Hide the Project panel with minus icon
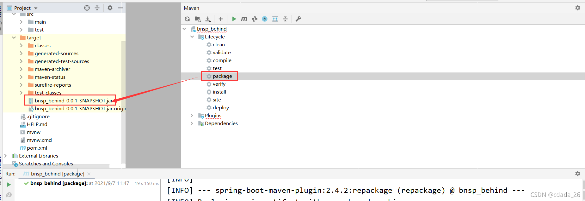The width and height of the screenshot is (585, 201). tap(120, 8)
